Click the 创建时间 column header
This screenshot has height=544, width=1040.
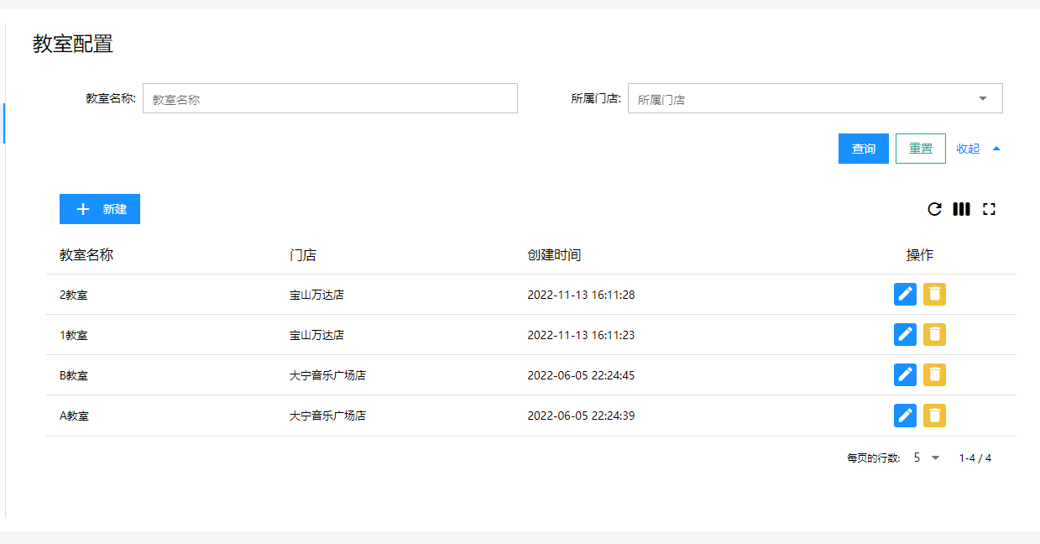(x=554, y=255)
